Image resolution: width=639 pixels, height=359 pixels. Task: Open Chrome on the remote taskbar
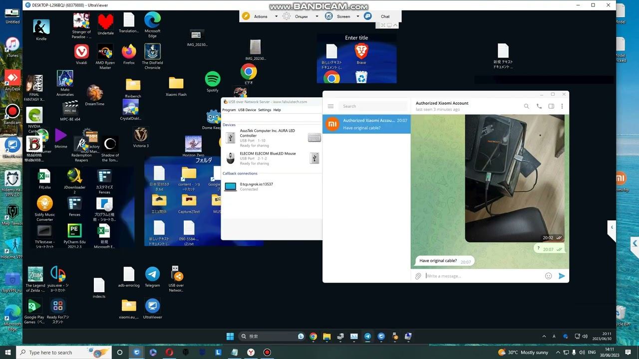coord(313,337)
